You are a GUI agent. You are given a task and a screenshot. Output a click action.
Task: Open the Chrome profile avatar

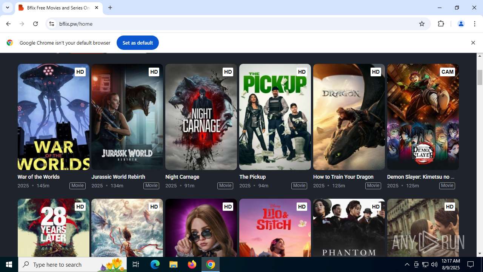point(461,24)
